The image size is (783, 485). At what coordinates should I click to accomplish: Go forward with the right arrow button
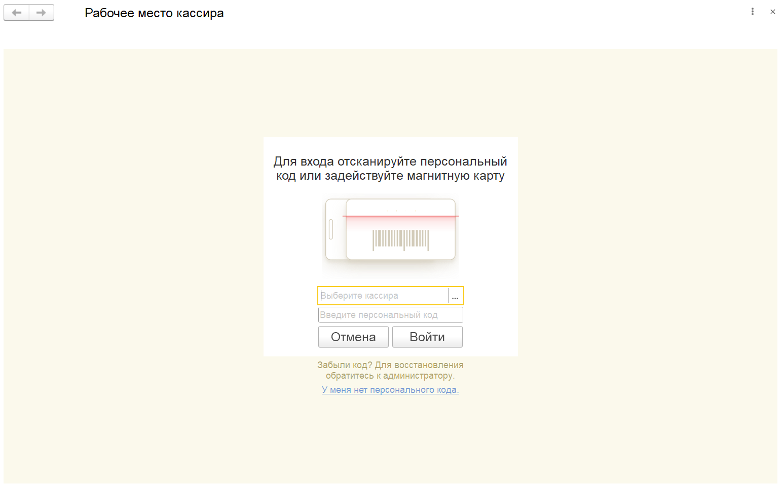point(42,13)
